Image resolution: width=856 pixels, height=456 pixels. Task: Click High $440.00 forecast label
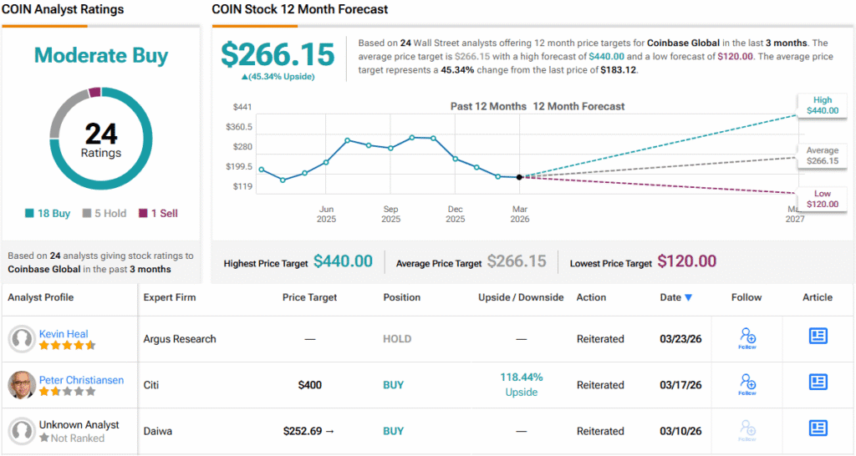823,105
